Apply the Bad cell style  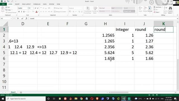(117, 8)
